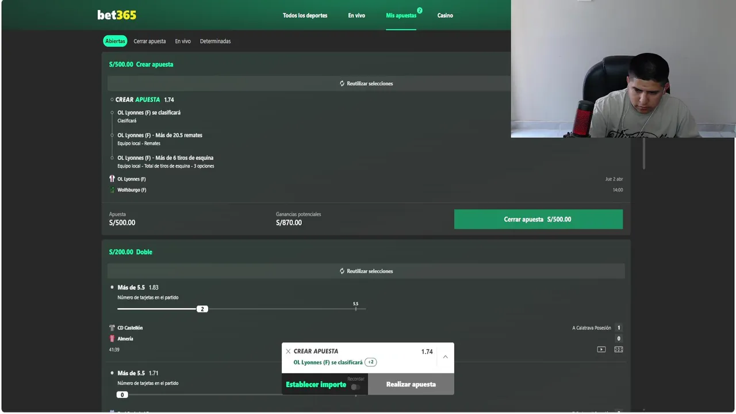Click the S/200.00 Doble bet header

tap(131, 252)
